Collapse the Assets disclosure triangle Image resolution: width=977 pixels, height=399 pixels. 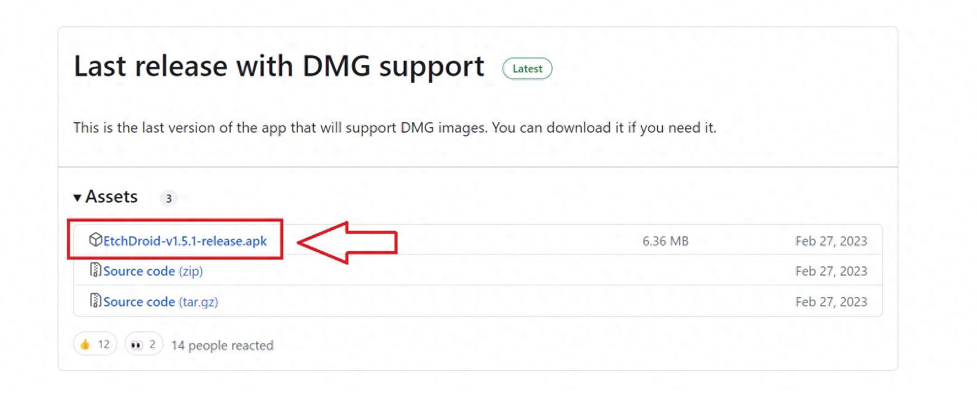pyautogui.click(x=77, y=198)
